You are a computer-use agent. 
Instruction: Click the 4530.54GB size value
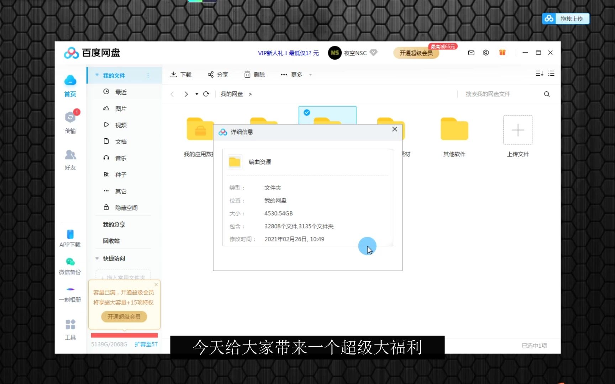(278, 213)
